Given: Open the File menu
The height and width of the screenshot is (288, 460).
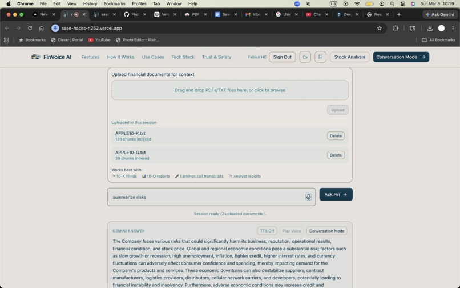Looking at the screenshot, I should (x=43, y=4).
